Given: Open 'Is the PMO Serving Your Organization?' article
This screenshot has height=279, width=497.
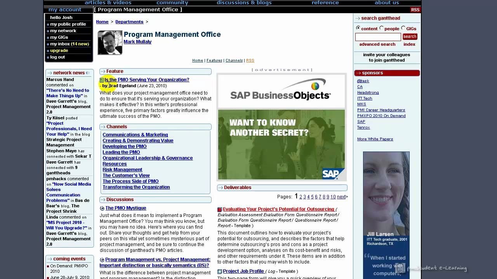Looking at the screenshot, I should 147,80.
